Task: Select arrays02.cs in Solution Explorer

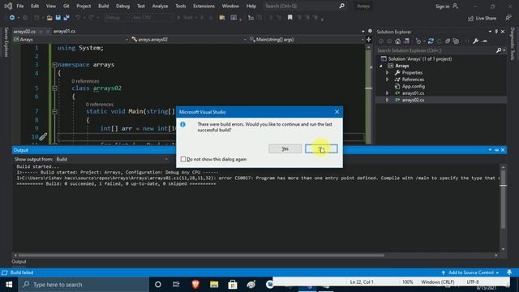Action: pyautogui.click(x=413, y=100)
